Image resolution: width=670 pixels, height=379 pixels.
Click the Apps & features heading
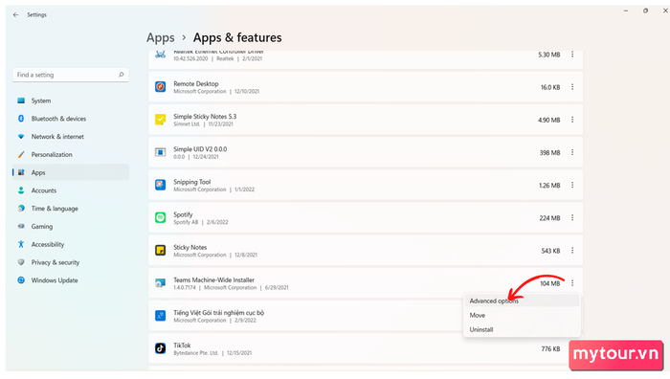(x=237, y=38)
